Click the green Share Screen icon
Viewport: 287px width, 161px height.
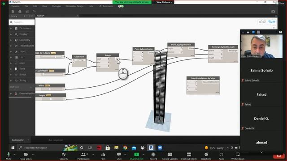[x=136, y=155]
